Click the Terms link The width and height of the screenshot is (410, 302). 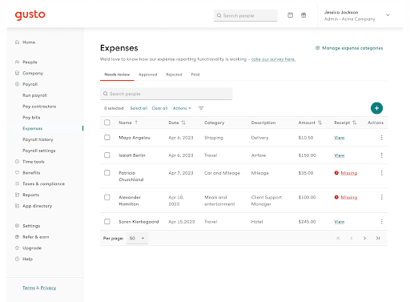pos(29,288)
